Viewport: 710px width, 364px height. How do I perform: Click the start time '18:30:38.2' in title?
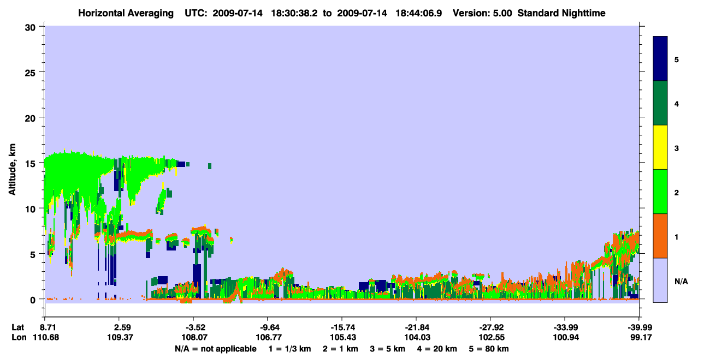[x=296, y=13]
